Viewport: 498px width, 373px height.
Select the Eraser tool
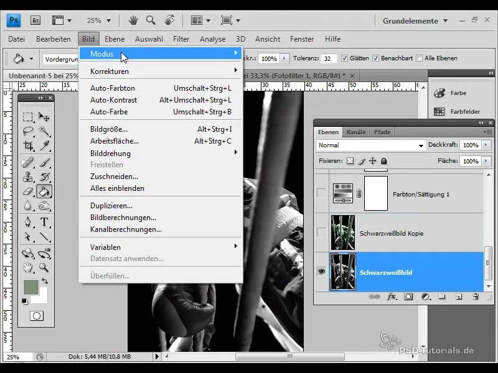pos(28,191)
